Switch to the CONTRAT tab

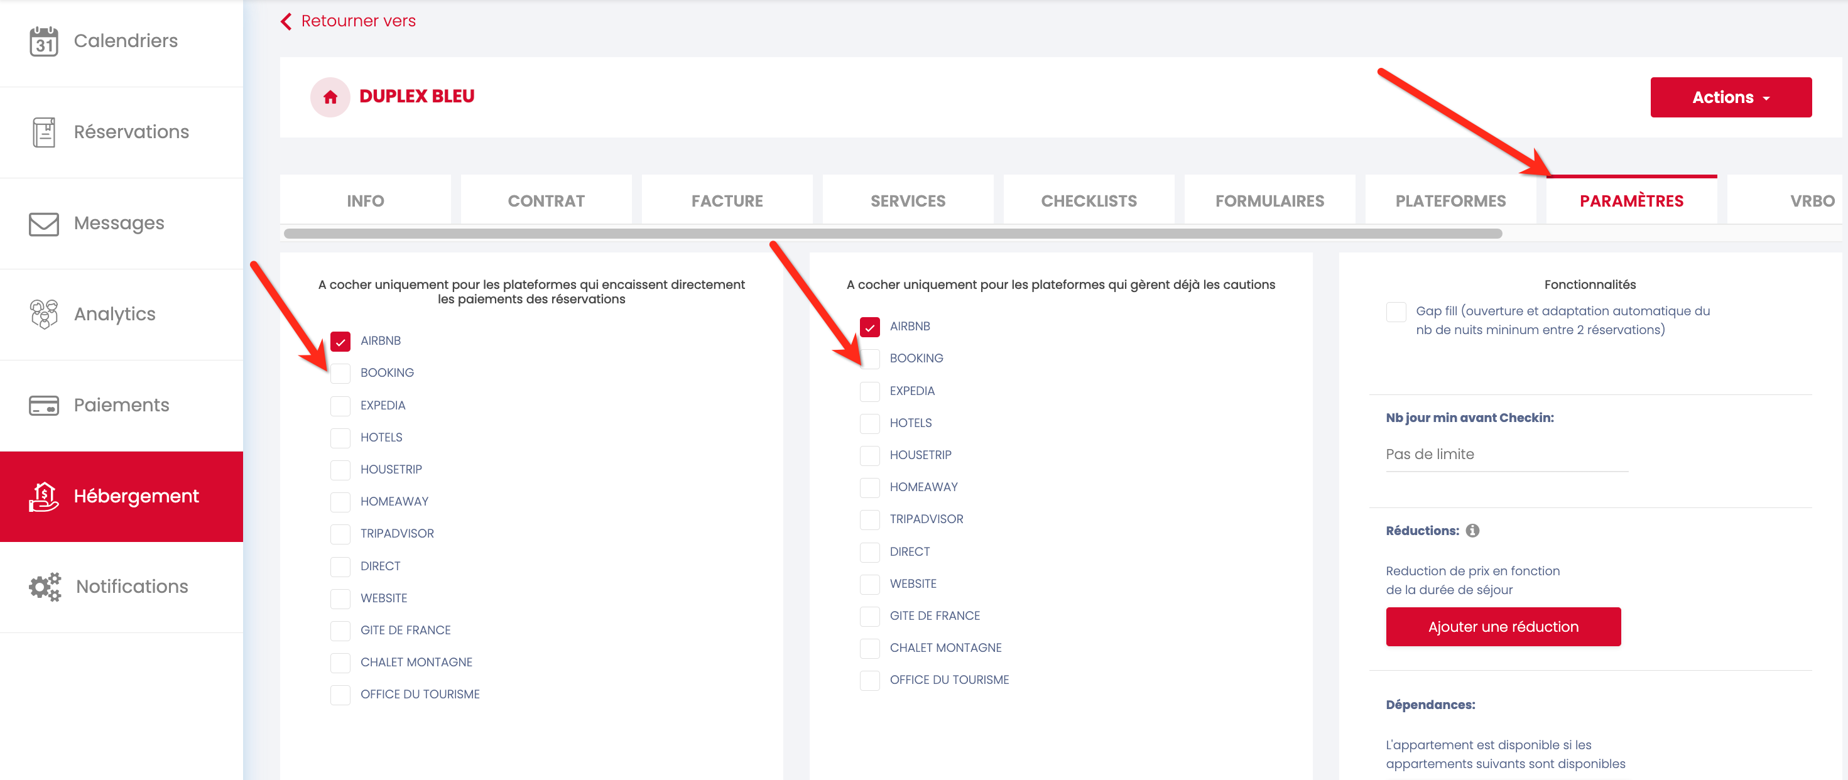(546, 201)
